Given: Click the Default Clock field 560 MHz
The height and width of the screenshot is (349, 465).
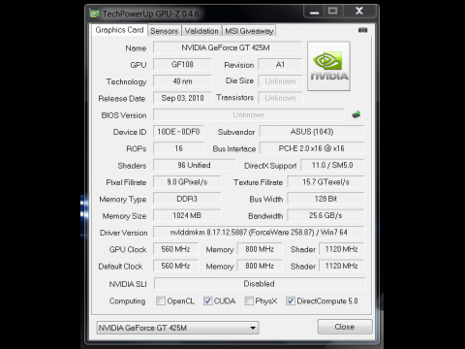Looking at the screenshot, I should coord(175,266).
